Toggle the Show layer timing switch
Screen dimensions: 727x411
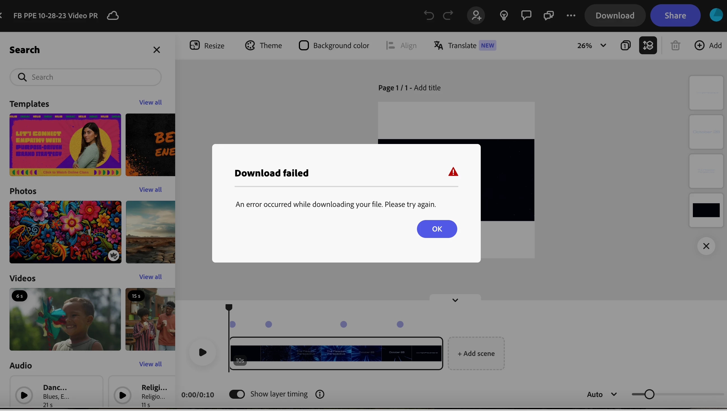237,394
